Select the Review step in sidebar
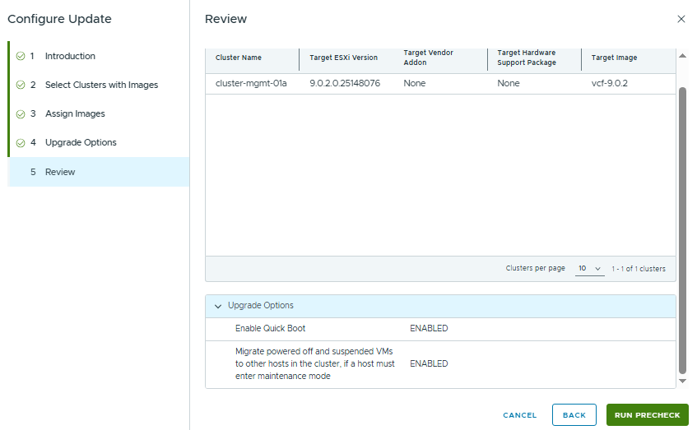The image size is (697, 430). pos(60,173)
